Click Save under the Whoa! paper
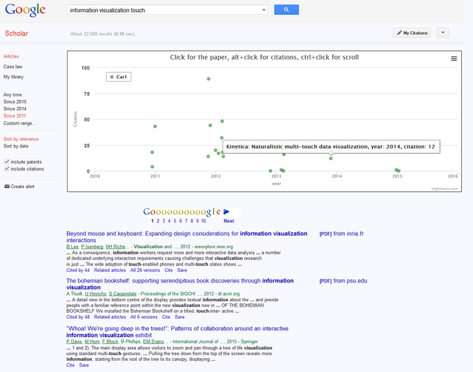Image resolution: width=473 pixels, height=372 pixels. pyautogui.click(x=84, y=365)
